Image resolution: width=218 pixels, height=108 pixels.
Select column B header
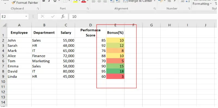[44, 25]
